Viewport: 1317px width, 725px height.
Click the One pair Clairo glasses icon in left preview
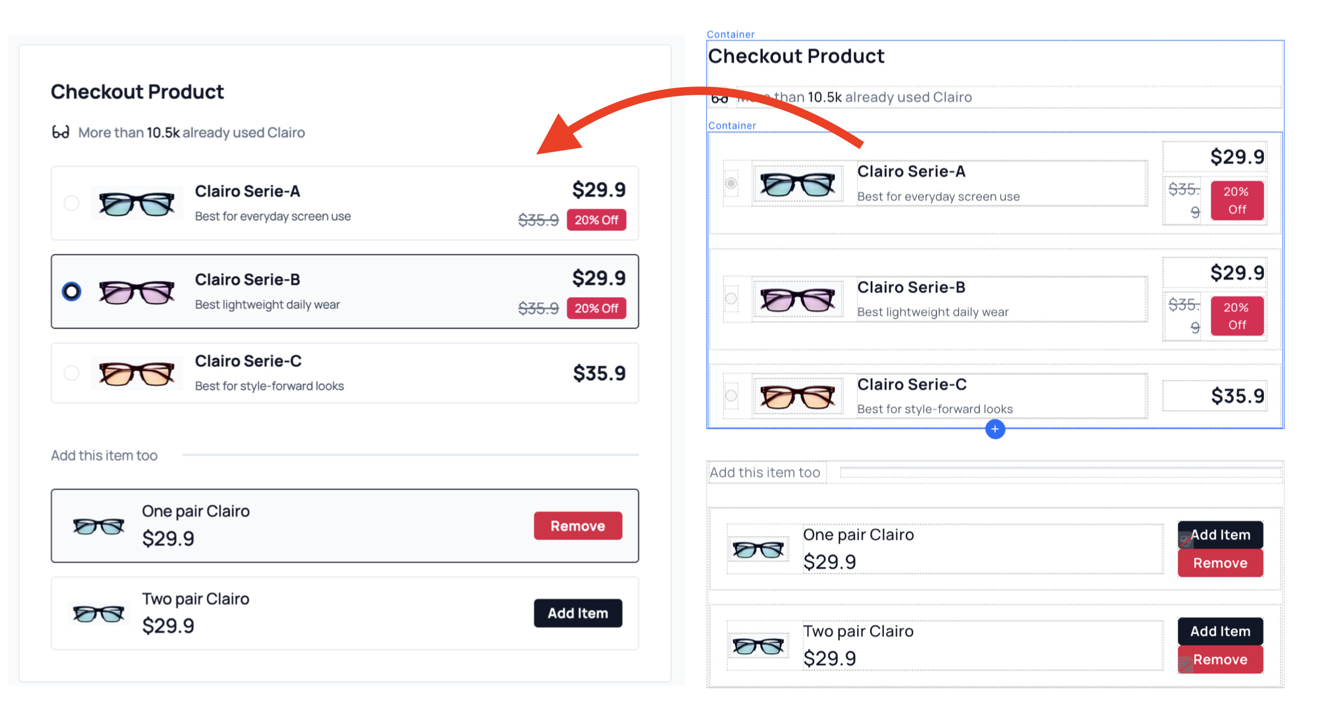click(99, 526)
